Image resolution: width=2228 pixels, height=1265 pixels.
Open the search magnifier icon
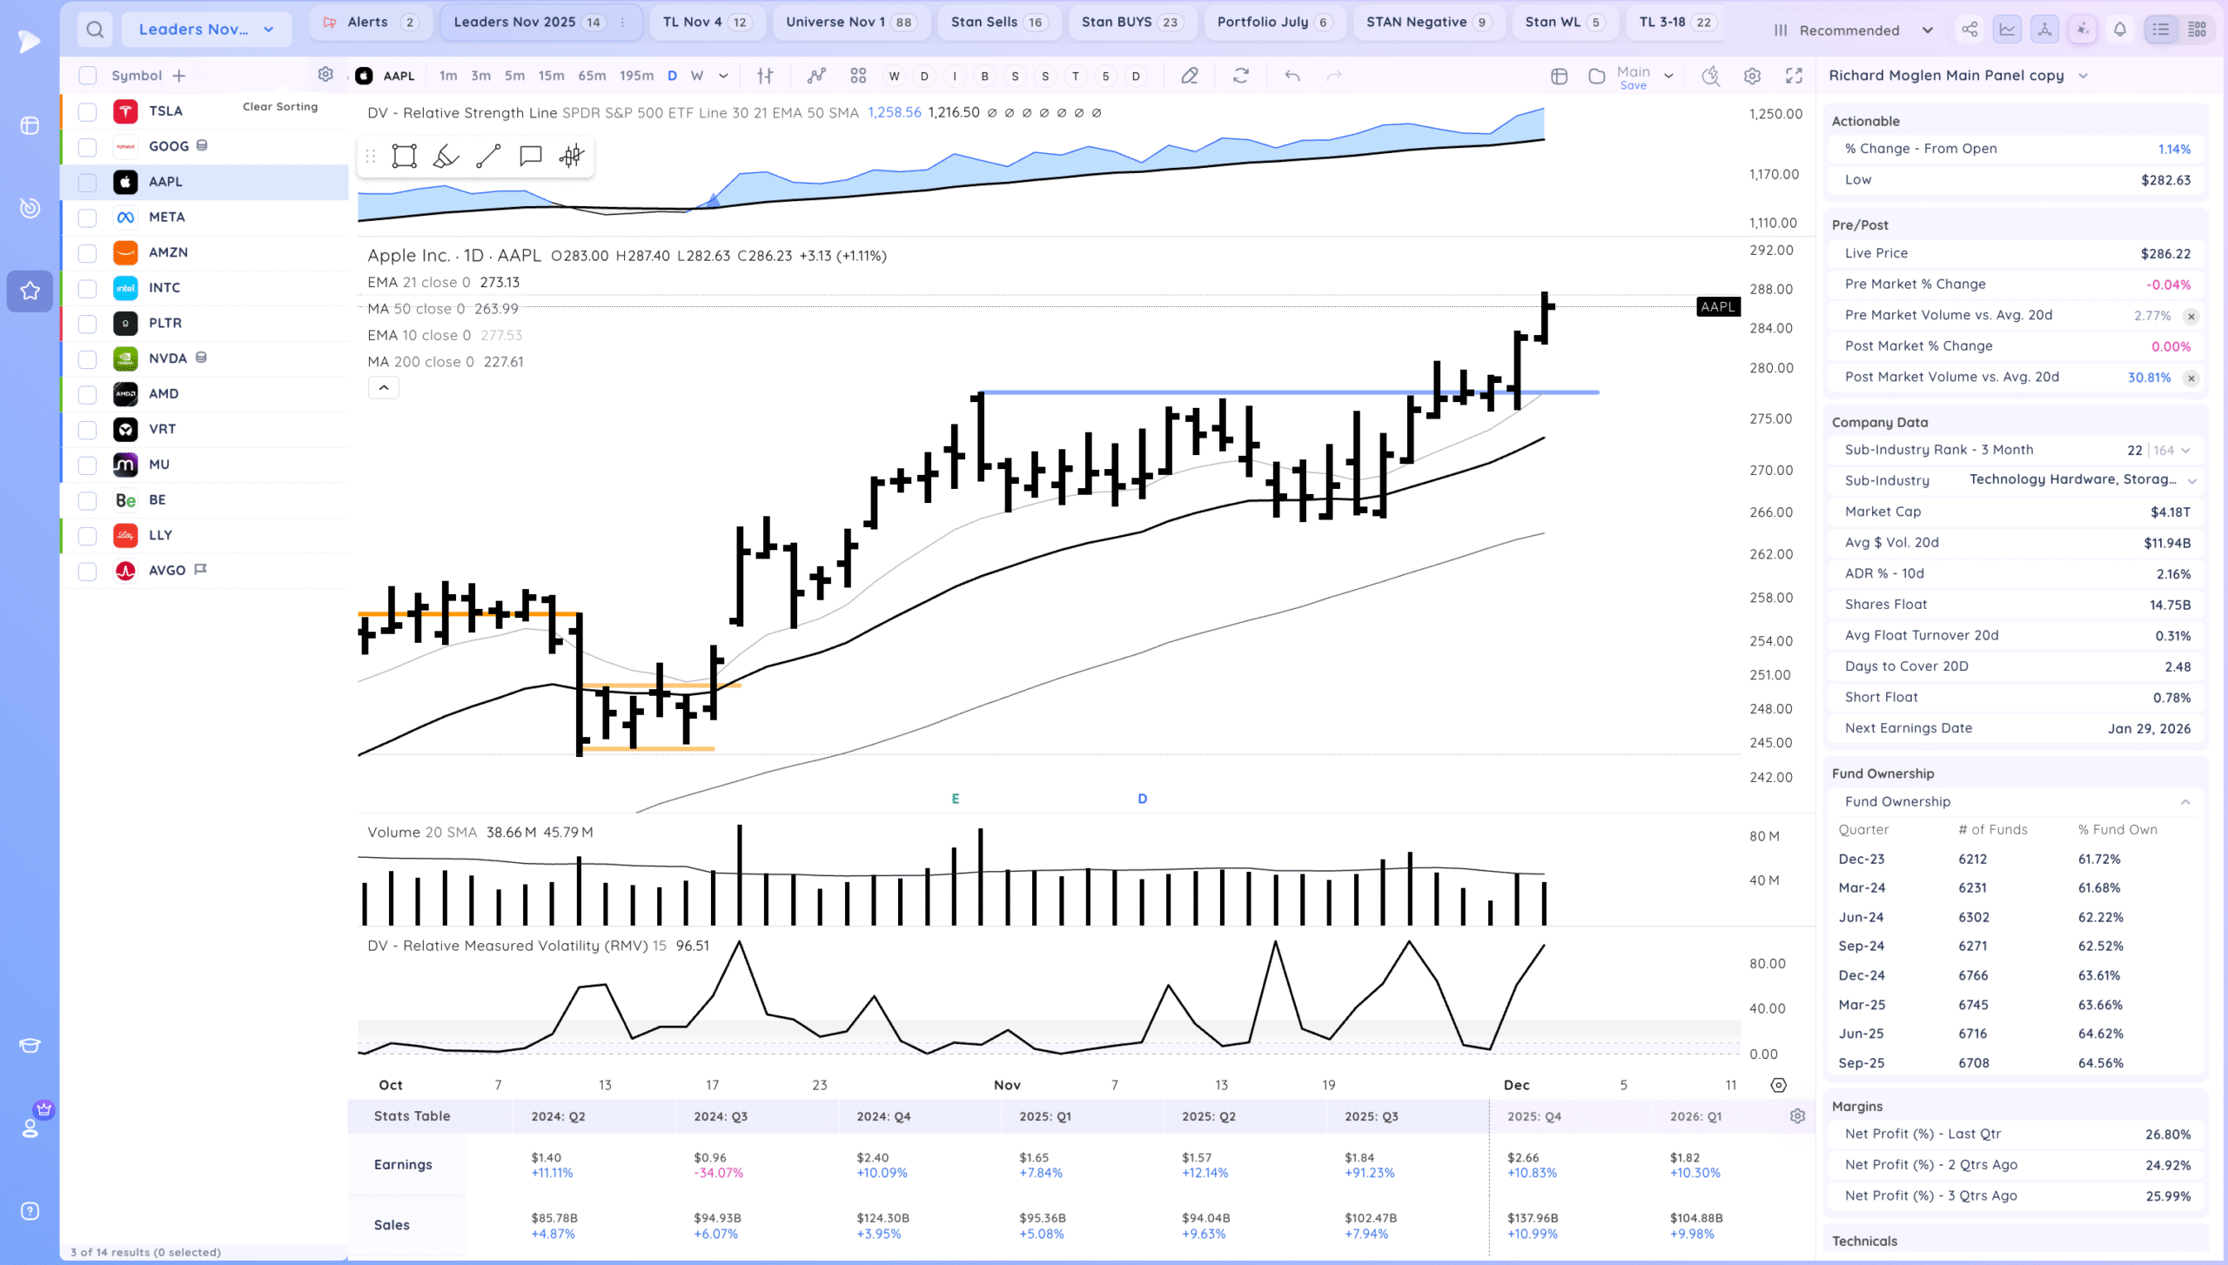pyautogui.click(x=95, y=30)
